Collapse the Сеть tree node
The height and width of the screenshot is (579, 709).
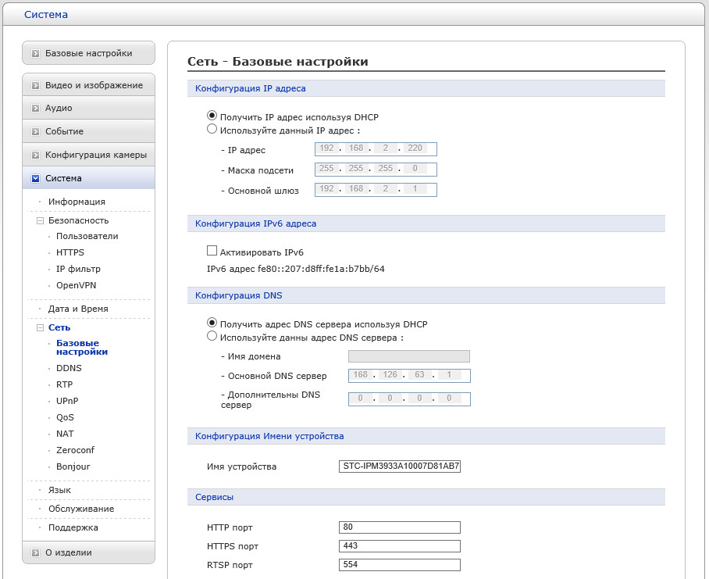[x=40, y=327]
